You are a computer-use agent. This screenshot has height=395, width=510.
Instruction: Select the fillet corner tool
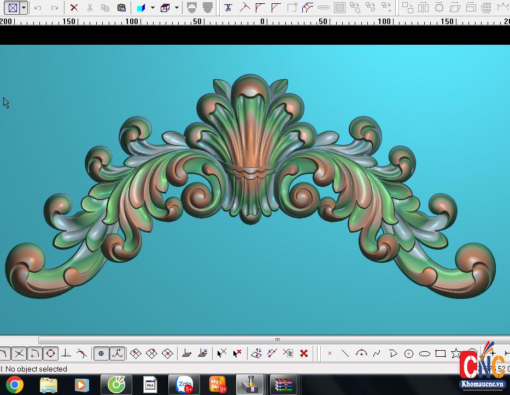260,8
